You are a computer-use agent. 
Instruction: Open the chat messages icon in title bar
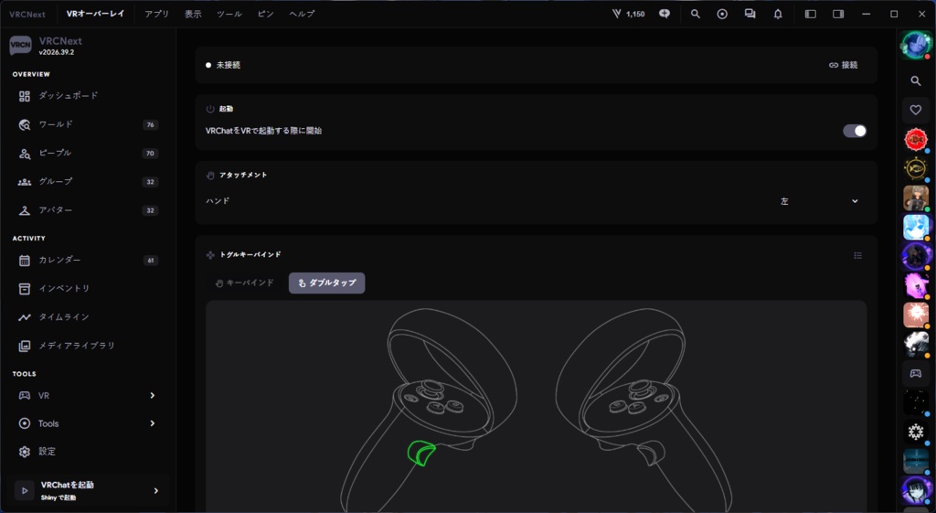point(750,14)
